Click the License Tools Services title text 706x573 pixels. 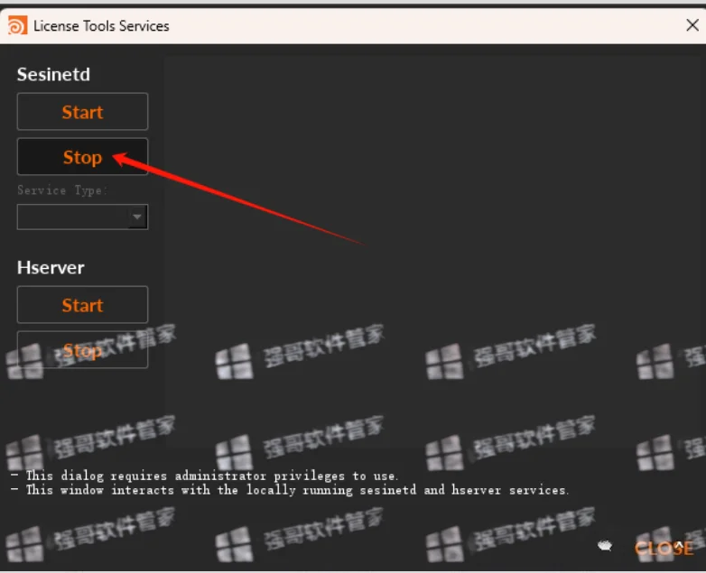[101, 26]
